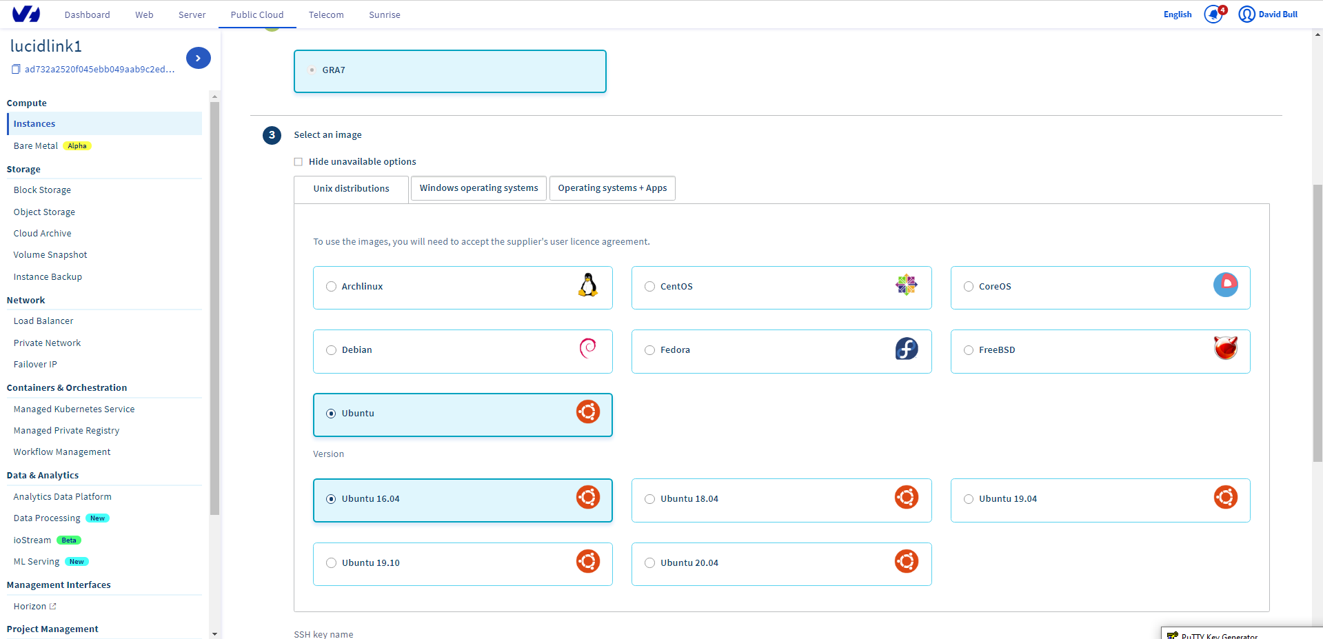Open Object Storage
This screenshot has width=1323, height=639.
44,212
